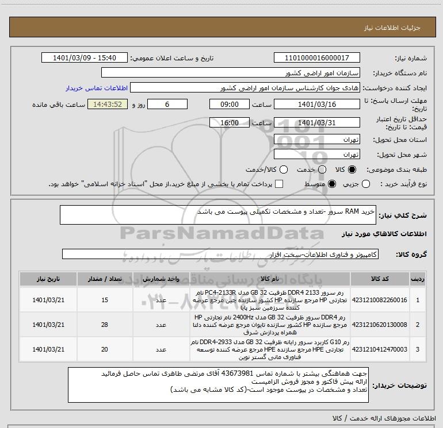Viewport: 443px width, 428px height.
Task: Click quantity 15 in the table
Action: [105, 300]
